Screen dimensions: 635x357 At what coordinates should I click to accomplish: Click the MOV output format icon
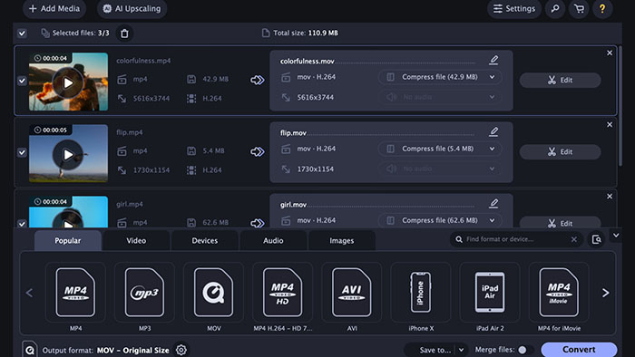[30, 350]
